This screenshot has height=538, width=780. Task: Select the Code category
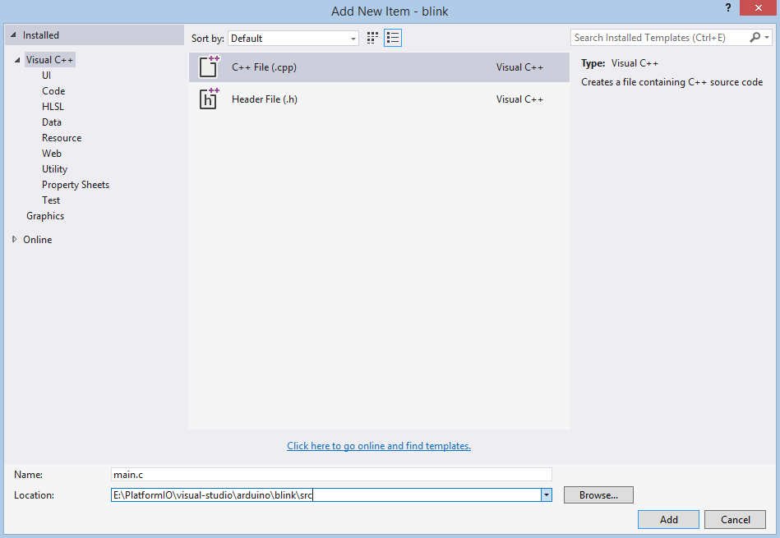[x=53, y=91]
